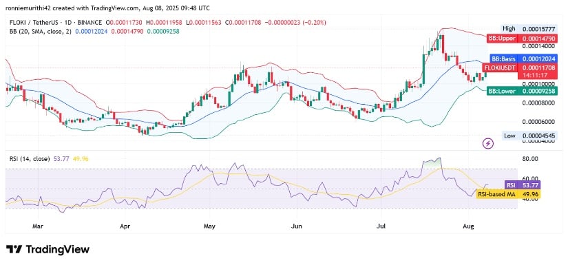Viewport: 568px width, 265px height.
Task: Click the Jun date on time axis
Action: 297,226
